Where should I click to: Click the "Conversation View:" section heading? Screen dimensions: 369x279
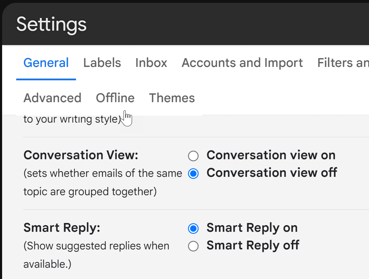[81, 155]
